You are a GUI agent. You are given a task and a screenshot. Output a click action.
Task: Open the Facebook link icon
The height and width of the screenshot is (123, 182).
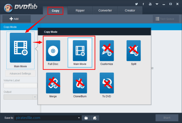click(x=143, y=4)
